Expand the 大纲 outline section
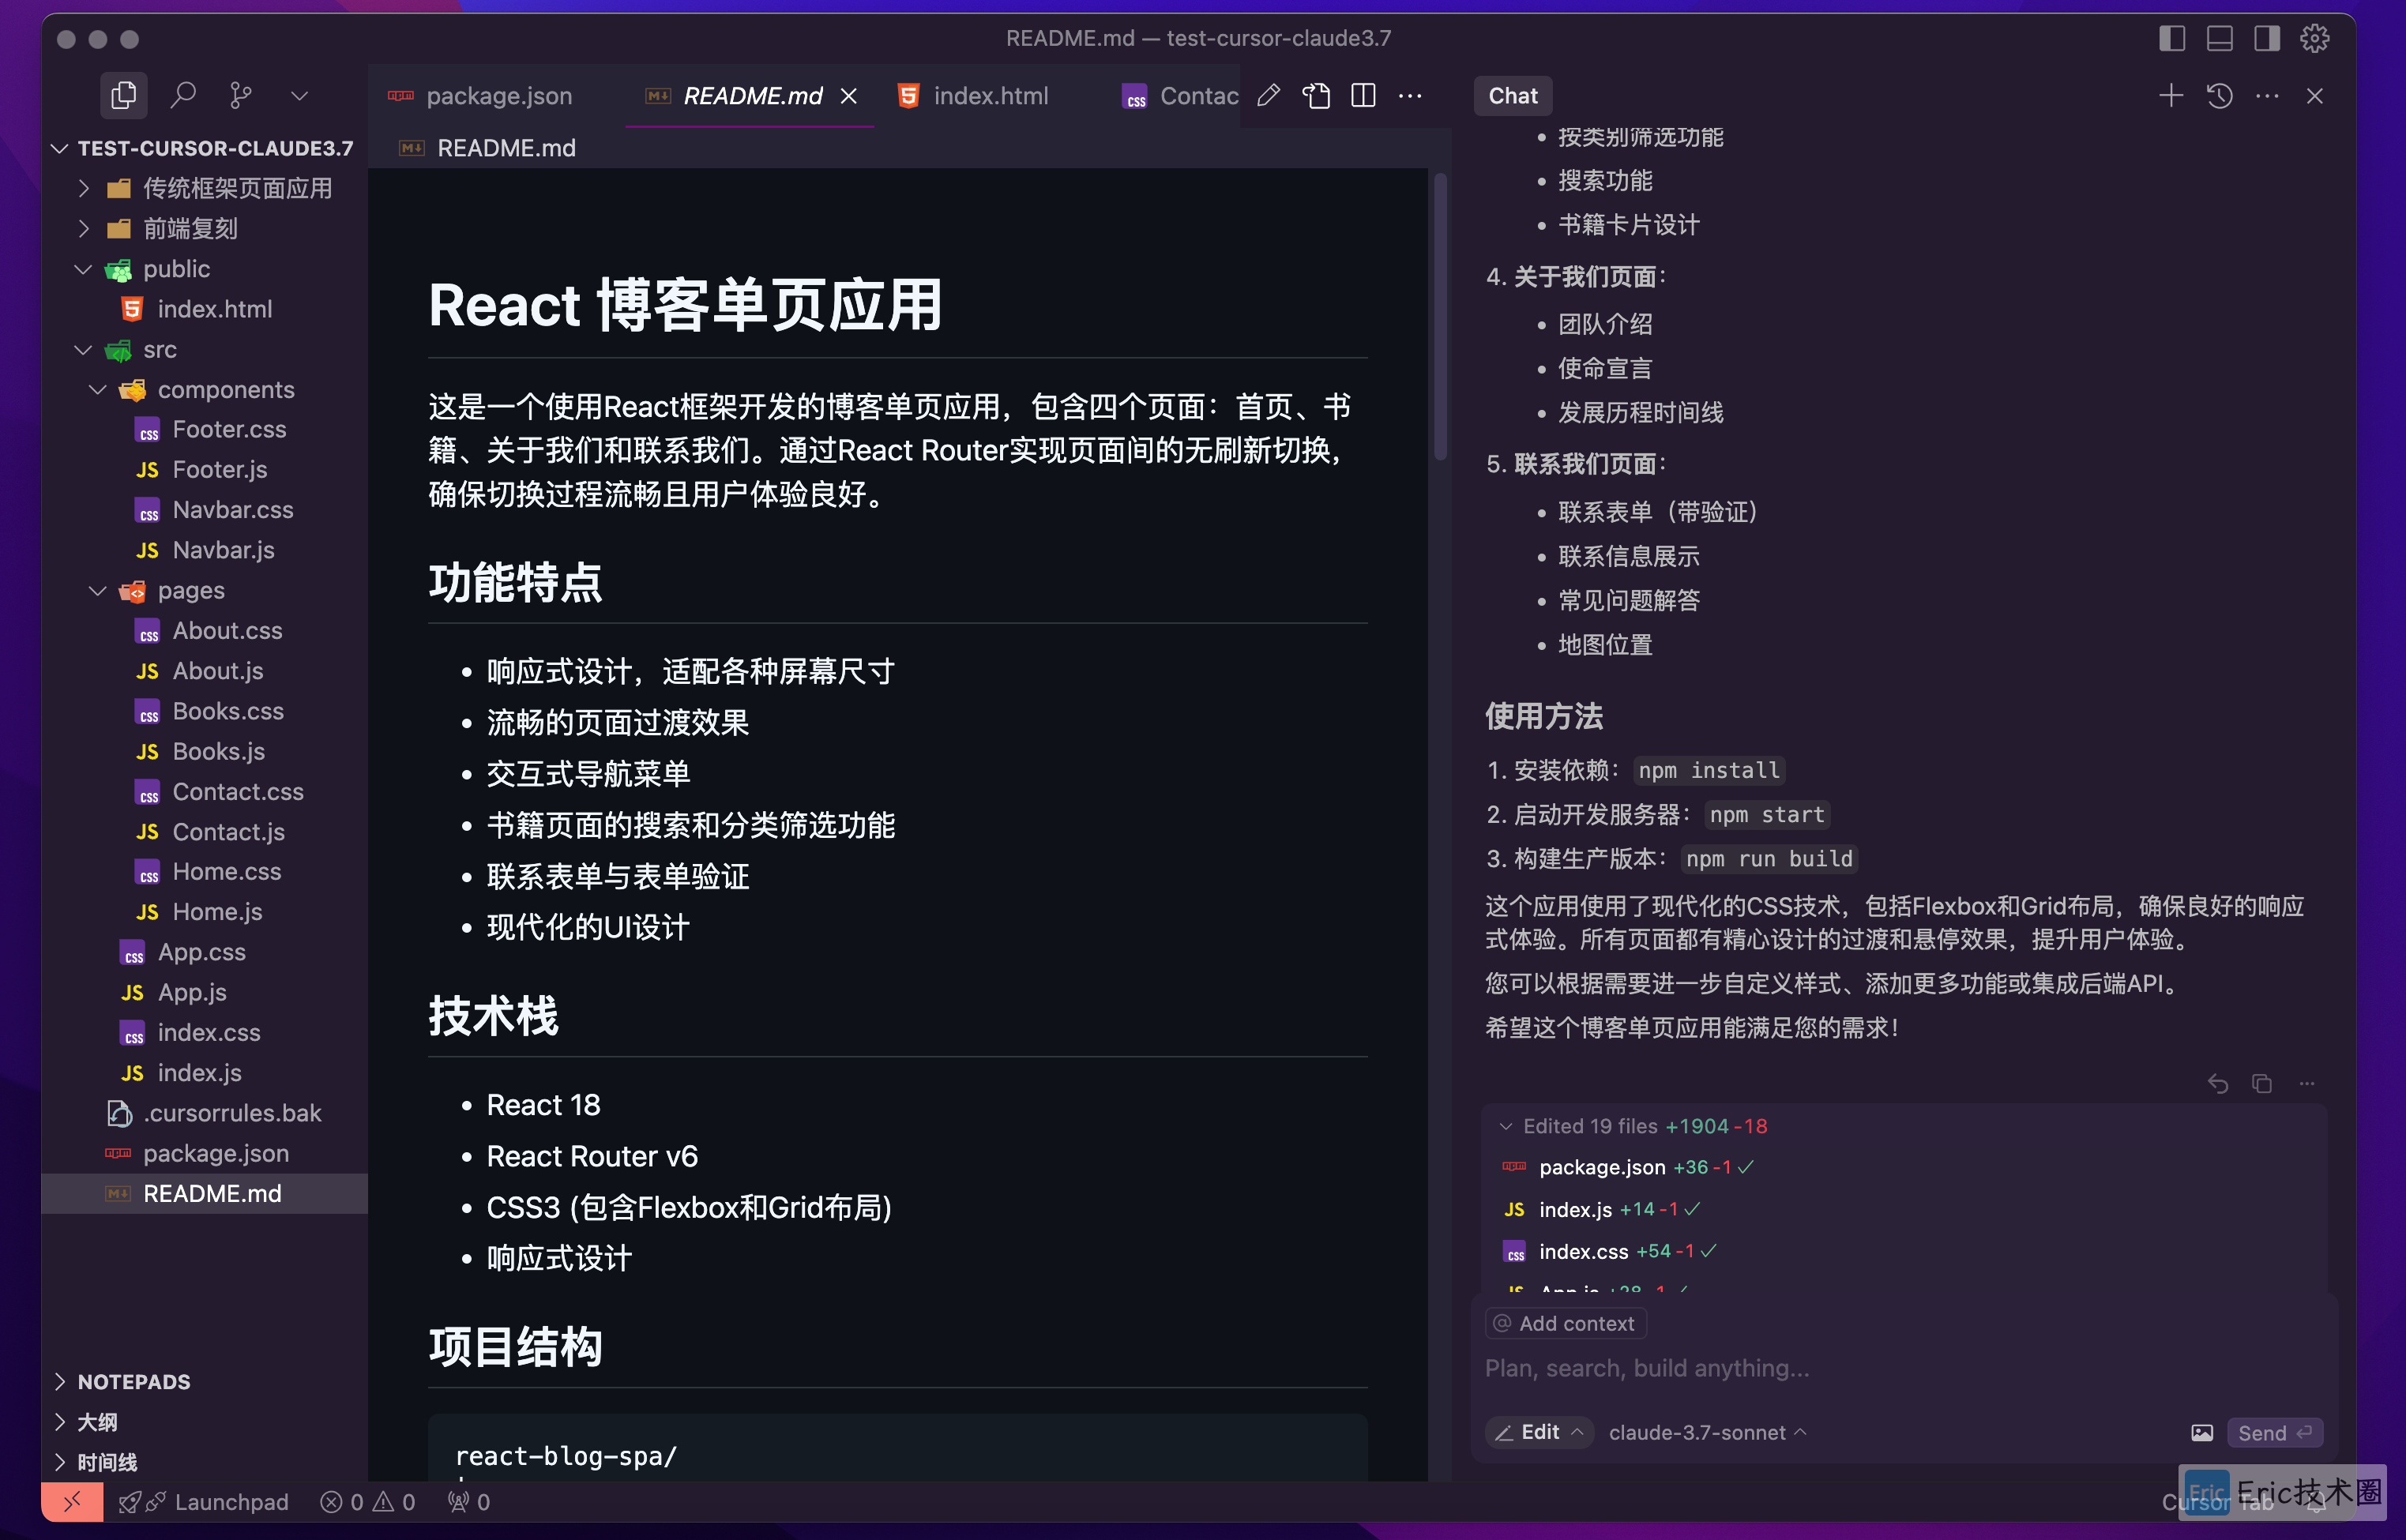Screen dimensions: 2406x1540 [204, 1421]
